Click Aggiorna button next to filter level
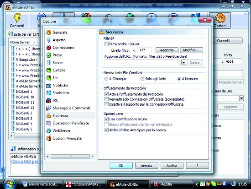Screen dimensions: 251x189 click(167, 50)
